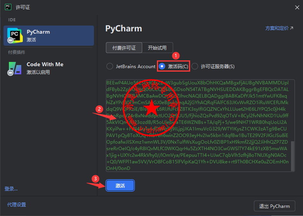Open the 方案和定价 link
303x216 pixels.
277,28
